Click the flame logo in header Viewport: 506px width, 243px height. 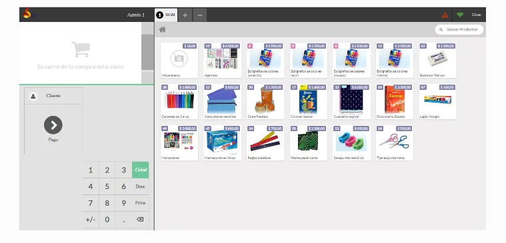pos(27,13)
